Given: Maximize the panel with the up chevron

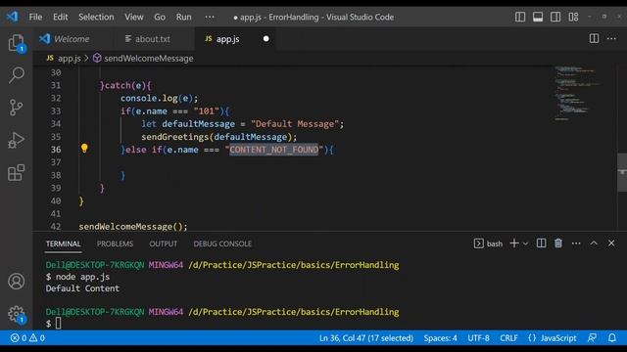Looking at the screenshot, I should [x=594, y=243].
